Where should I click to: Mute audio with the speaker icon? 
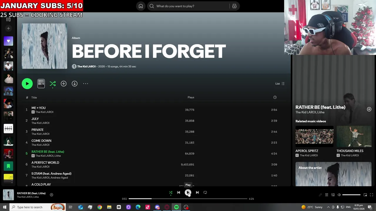point(339,195)
